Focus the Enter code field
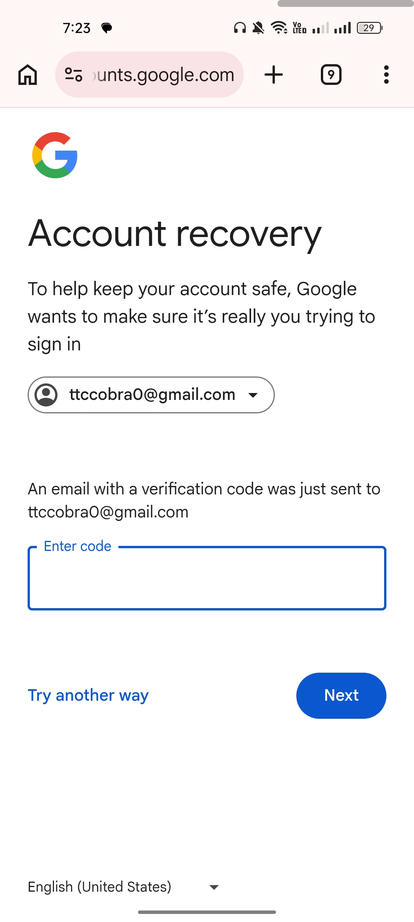The image size is (414, 922). tap(207, 578)
